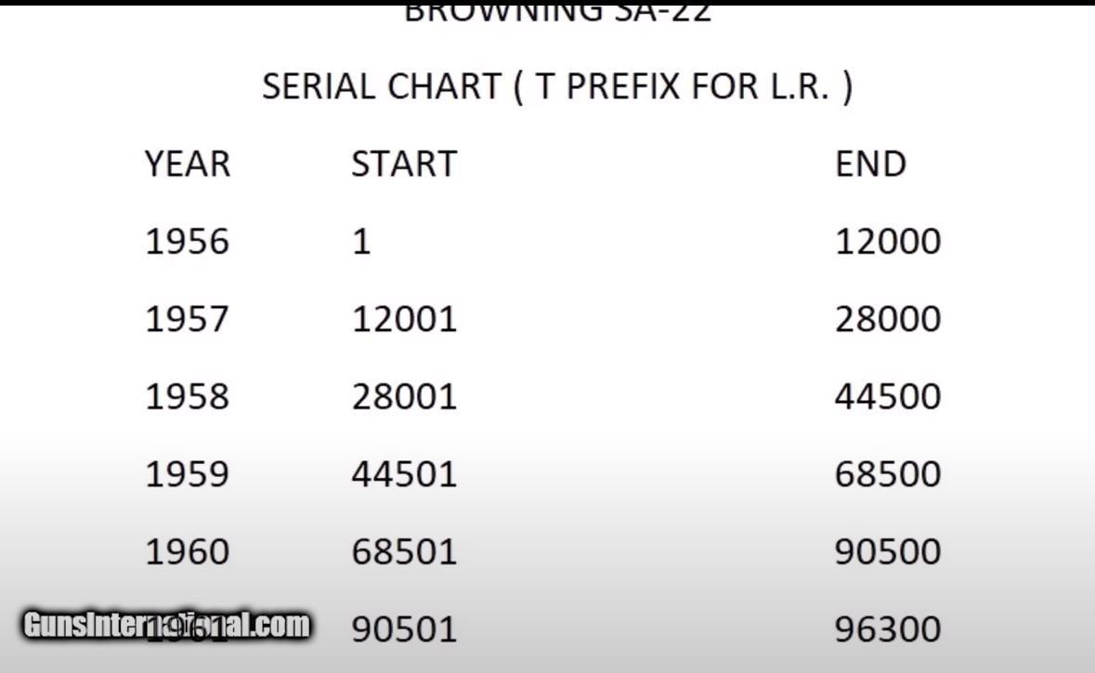Image resolution: width=1095 pixels, height=673 pixels.
Task: Click end serial value 12000
Action: tap(888, 242)
